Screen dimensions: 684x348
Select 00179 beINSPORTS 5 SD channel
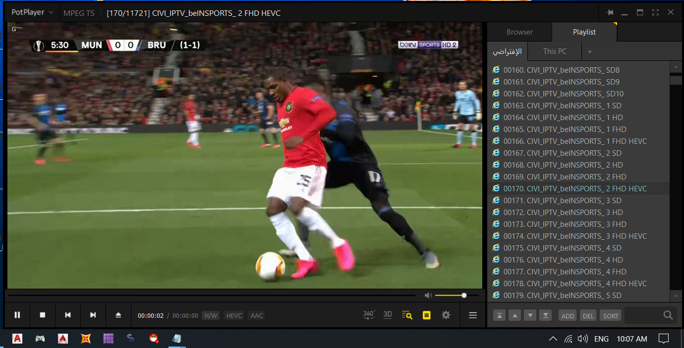[578, 296]
